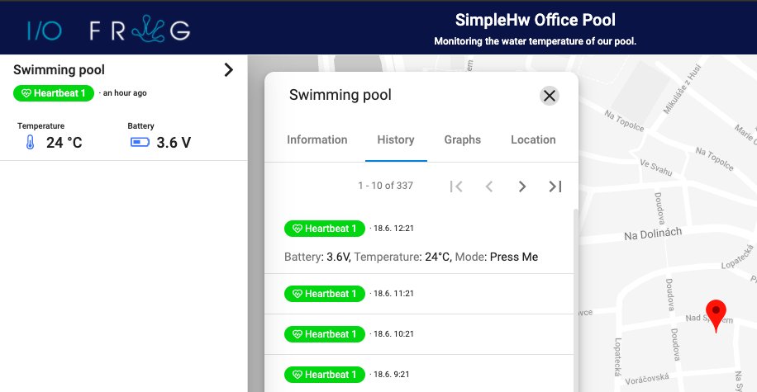Click Heartbeat 1 badge at 18.6. 11:21
The image size is (757, 392).
tap(325, 294)
